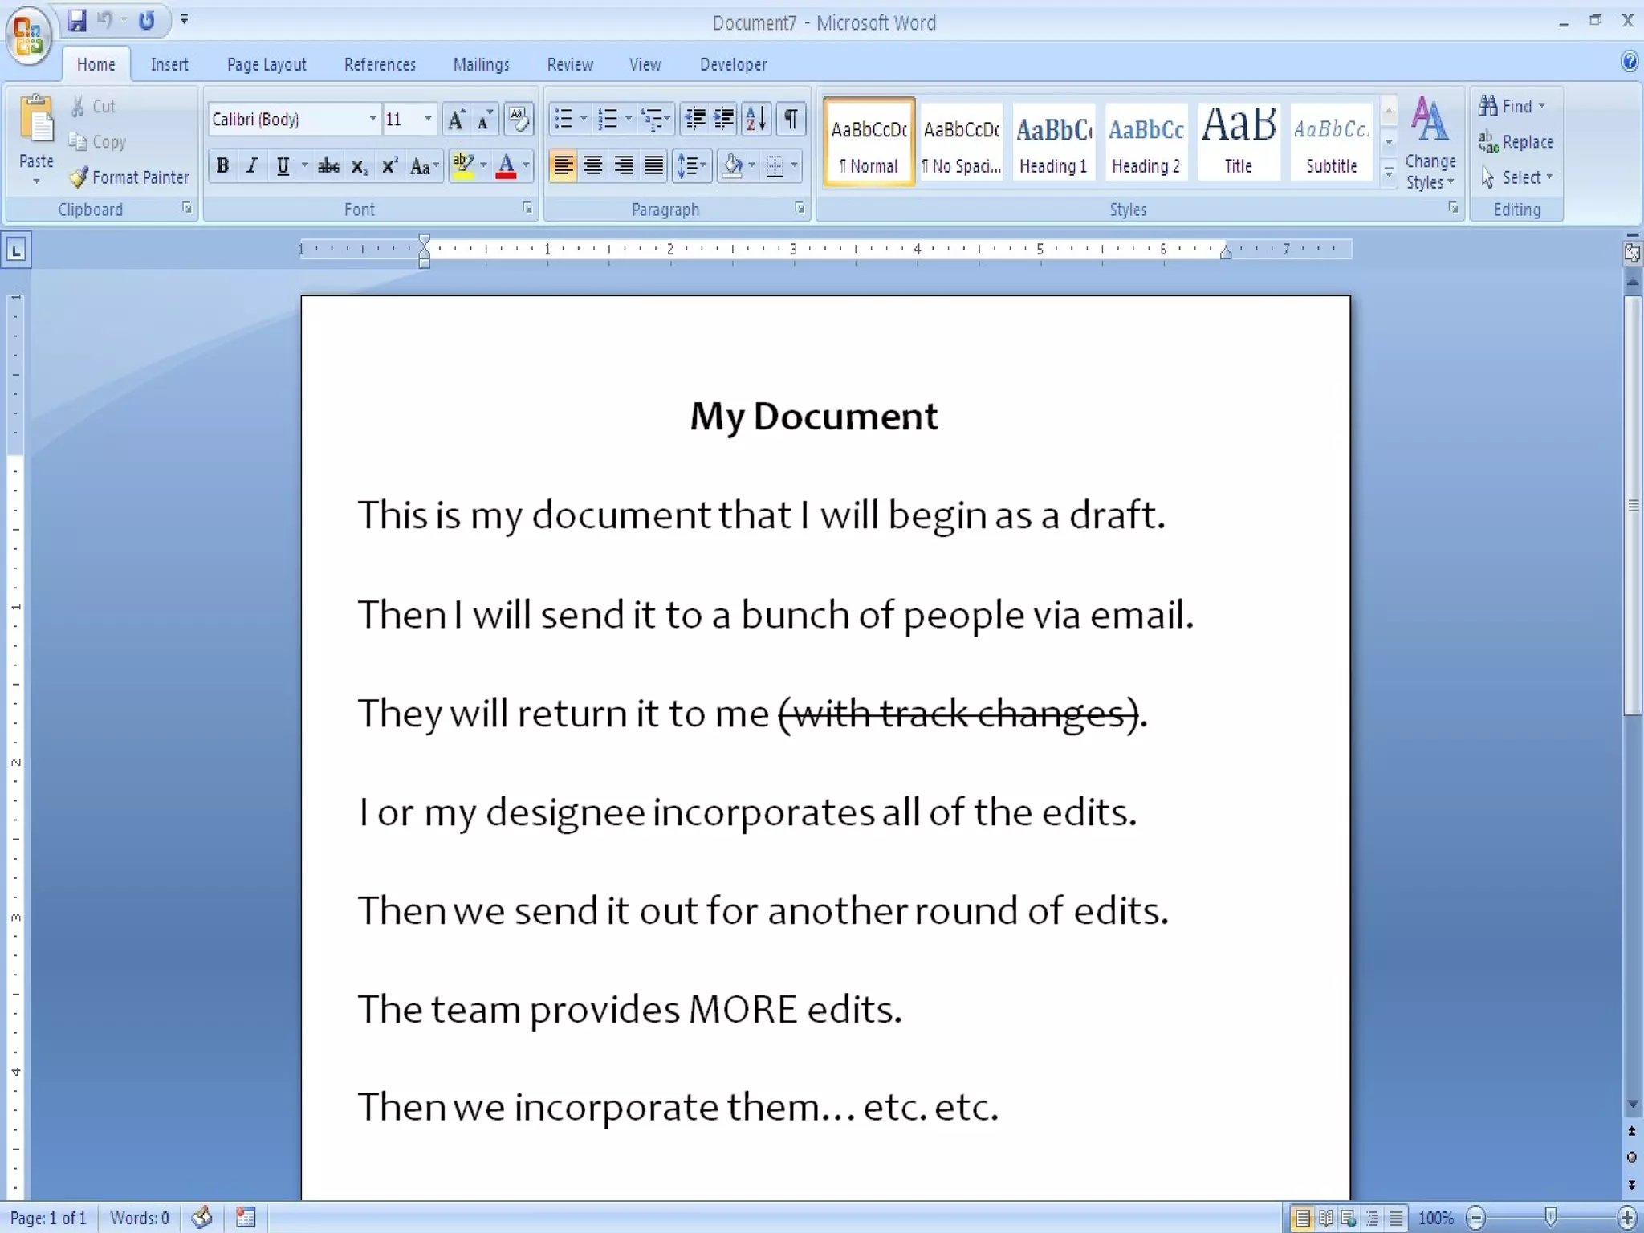Click the Superscript icon

(389, 166)
